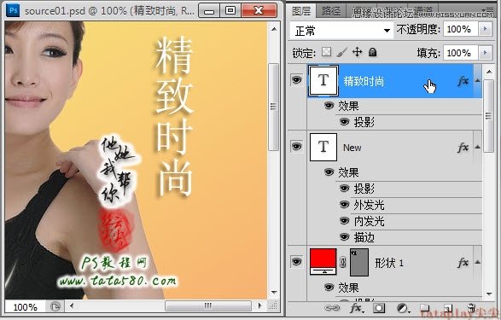This screenshot has height=320, width=501.
Task: Add layer mask icon
Action: 379,308
